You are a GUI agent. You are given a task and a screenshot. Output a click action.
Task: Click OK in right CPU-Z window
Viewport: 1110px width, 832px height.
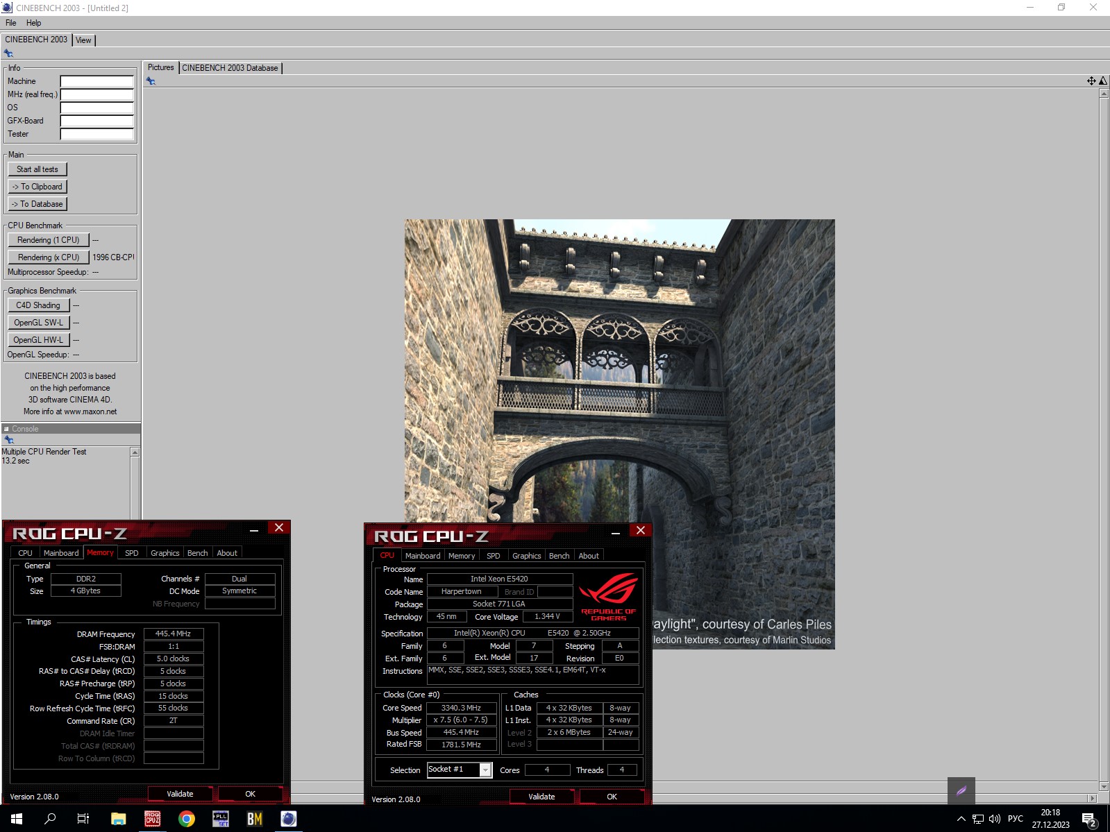pyautogui.click(x=612, y=797)
